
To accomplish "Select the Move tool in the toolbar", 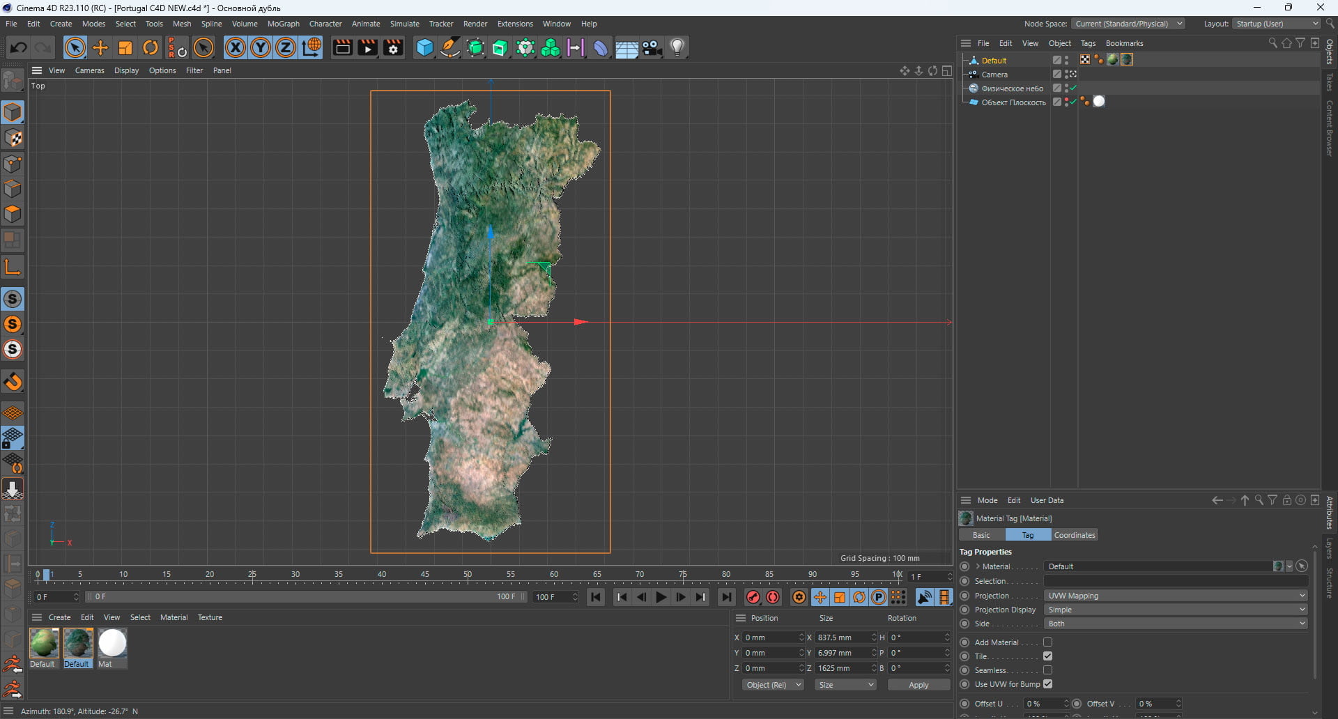I will (x=100, y=47).
